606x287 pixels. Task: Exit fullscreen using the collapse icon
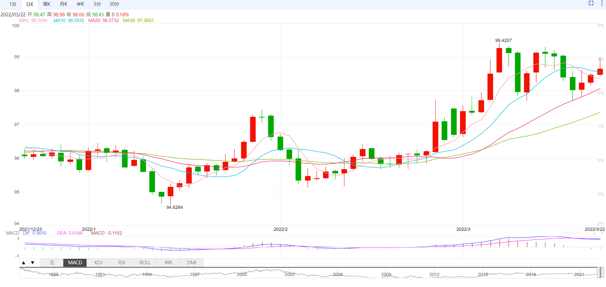[591, 3]
